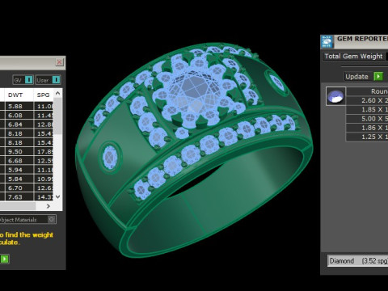
Task: Click the Object Materials button icon
Action: pos(52,219)
